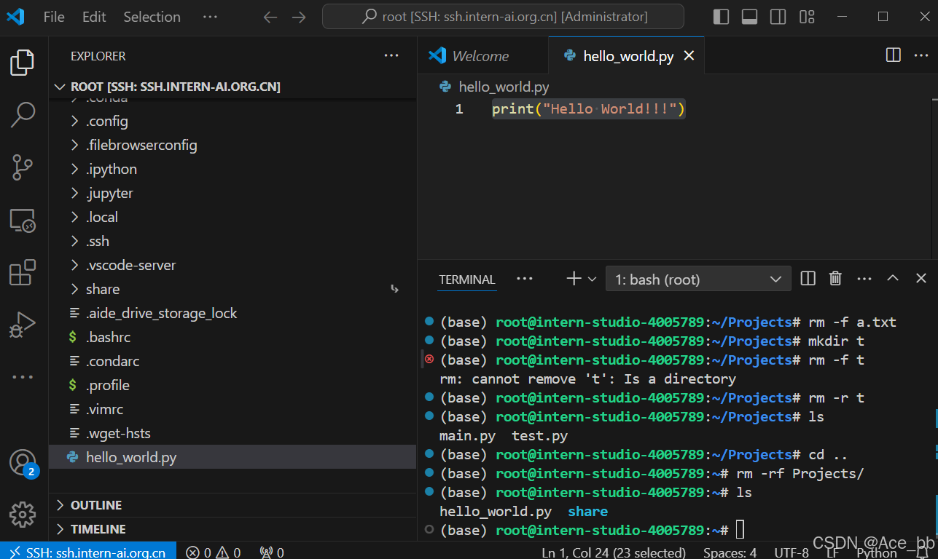This screenshot has height=559, width=938.
Task: Select the hello_world.py editor tab
Action: pos(627,56)
